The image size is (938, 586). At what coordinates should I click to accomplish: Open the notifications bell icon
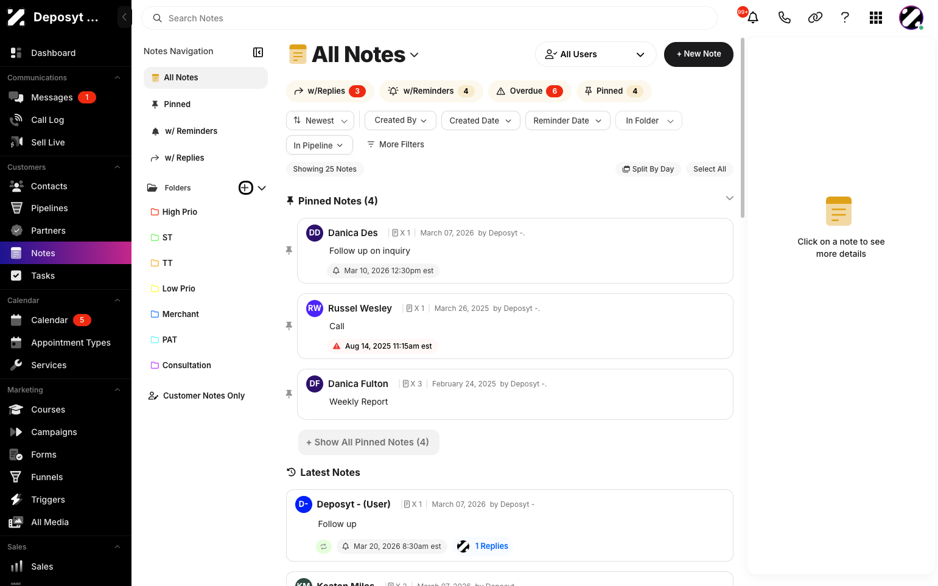(x=753, y=18)
